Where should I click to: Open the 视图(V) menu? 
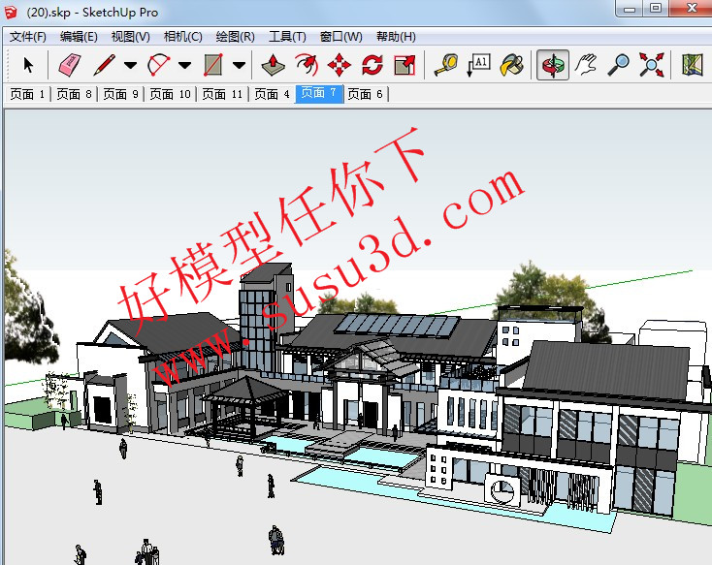coord(130,37)
